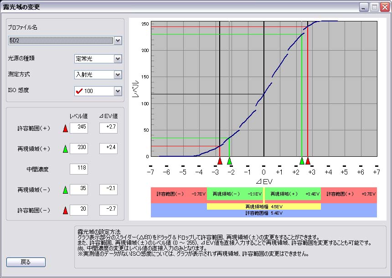The image size is (392, 278).
Task: Click 再現領域(−) level value field 35
Action: tap(79, 190)
